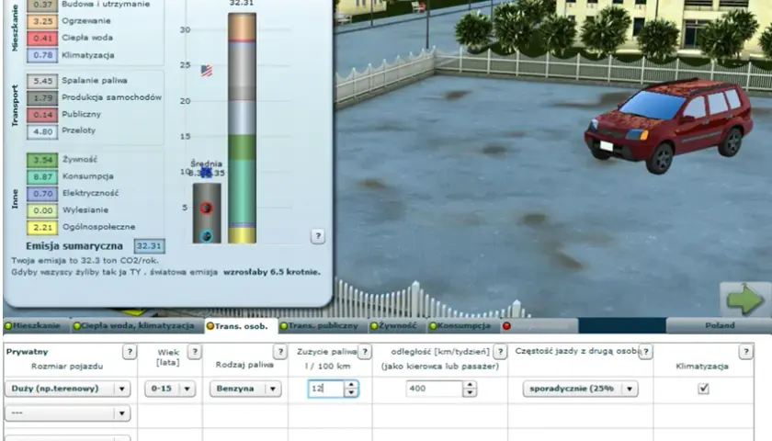
Task: Open help for Zużycie paliwa
Action: pyautogui.click(x=365, y=352)
